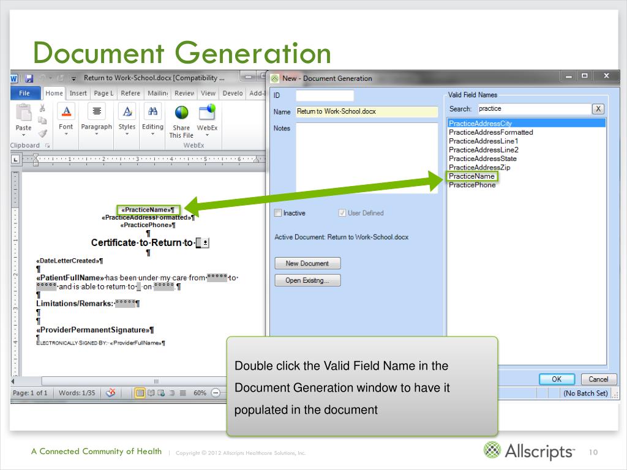Click the Document Generation window icon

tap(275, 79)
